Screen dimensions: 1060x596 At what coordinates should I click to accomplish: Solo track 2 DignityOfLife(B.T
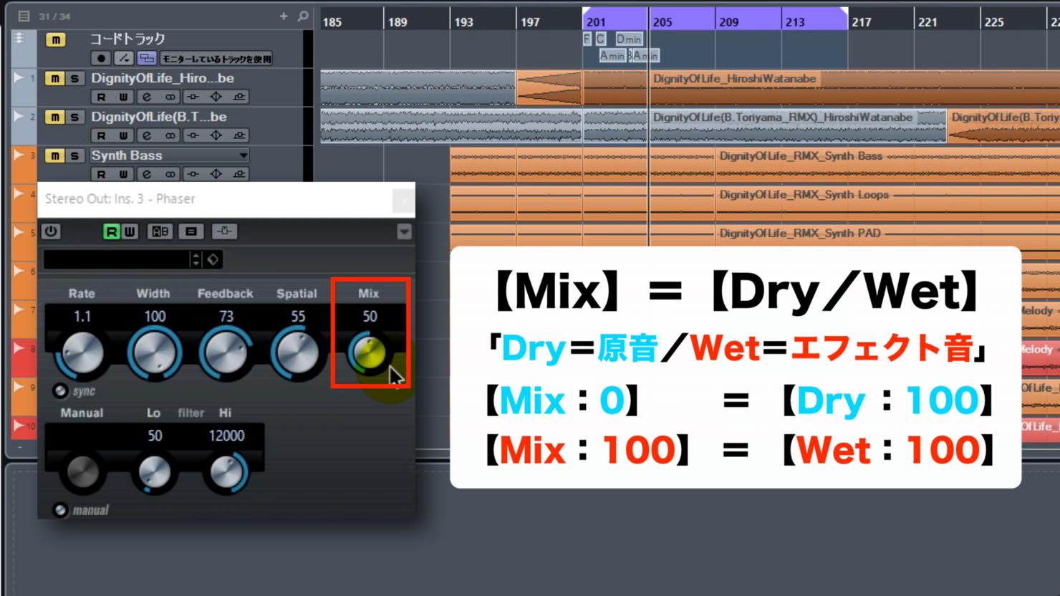click(74, 117)
